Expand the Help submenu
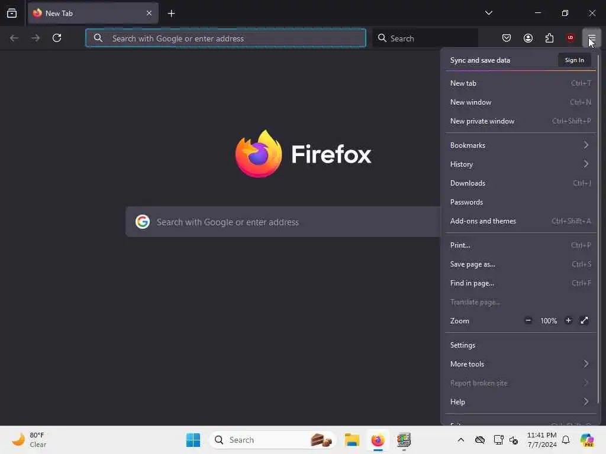The height and width of the screenshot is (454, 606). (x=520, y=402)
